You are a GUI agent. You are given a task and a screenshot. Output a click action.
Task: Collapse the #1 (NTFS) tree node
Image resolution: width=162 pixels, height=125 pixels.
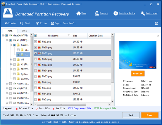tap(7, 40)
